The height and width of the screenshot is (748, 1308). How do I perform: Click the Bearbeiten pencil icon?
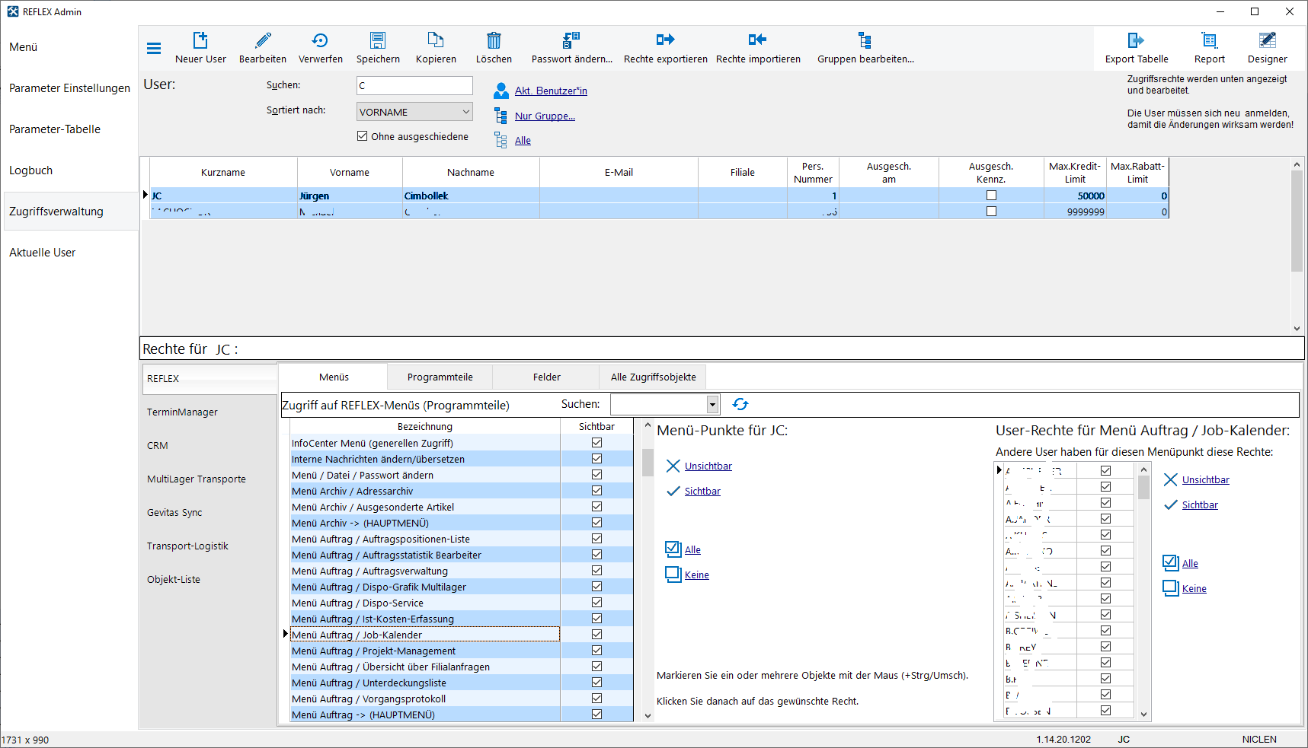(263, 40)
